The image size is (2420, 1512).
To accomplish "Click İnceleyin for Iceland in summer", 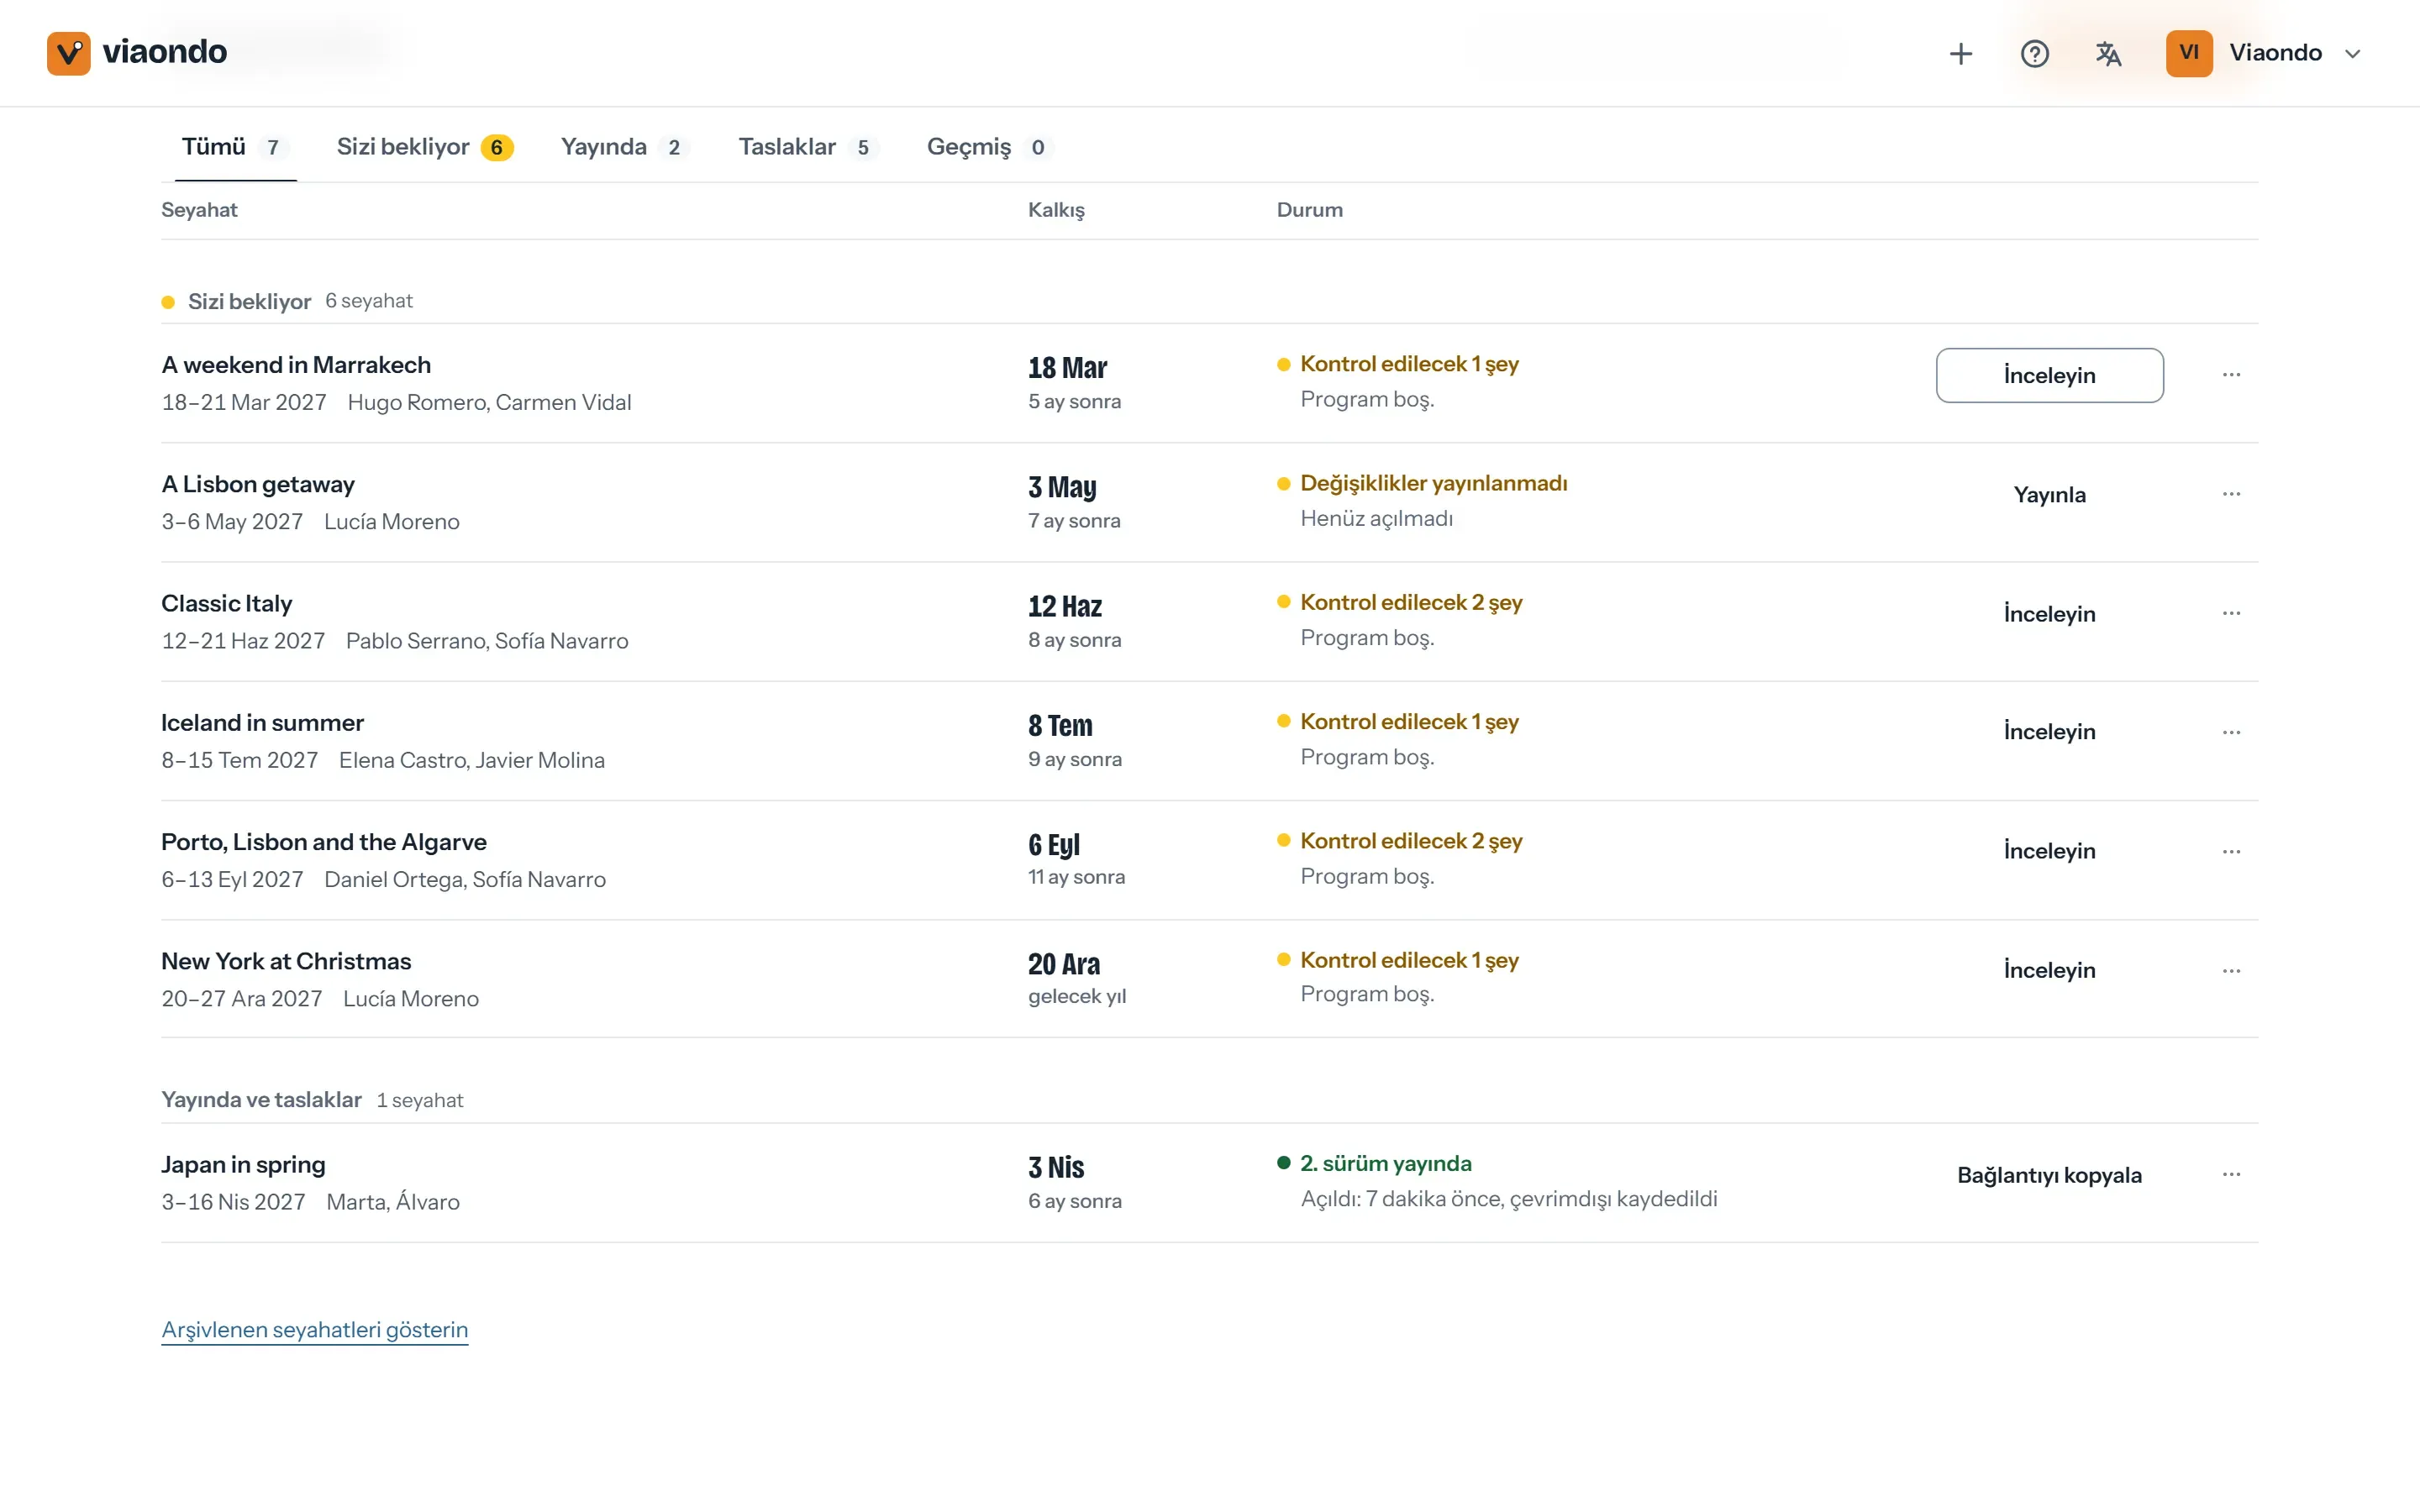I will [2049, 732].
